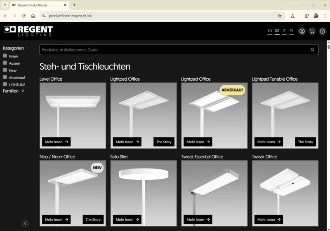Reload the page
This screenshot has height=231, width=330.
pos(24,16)
